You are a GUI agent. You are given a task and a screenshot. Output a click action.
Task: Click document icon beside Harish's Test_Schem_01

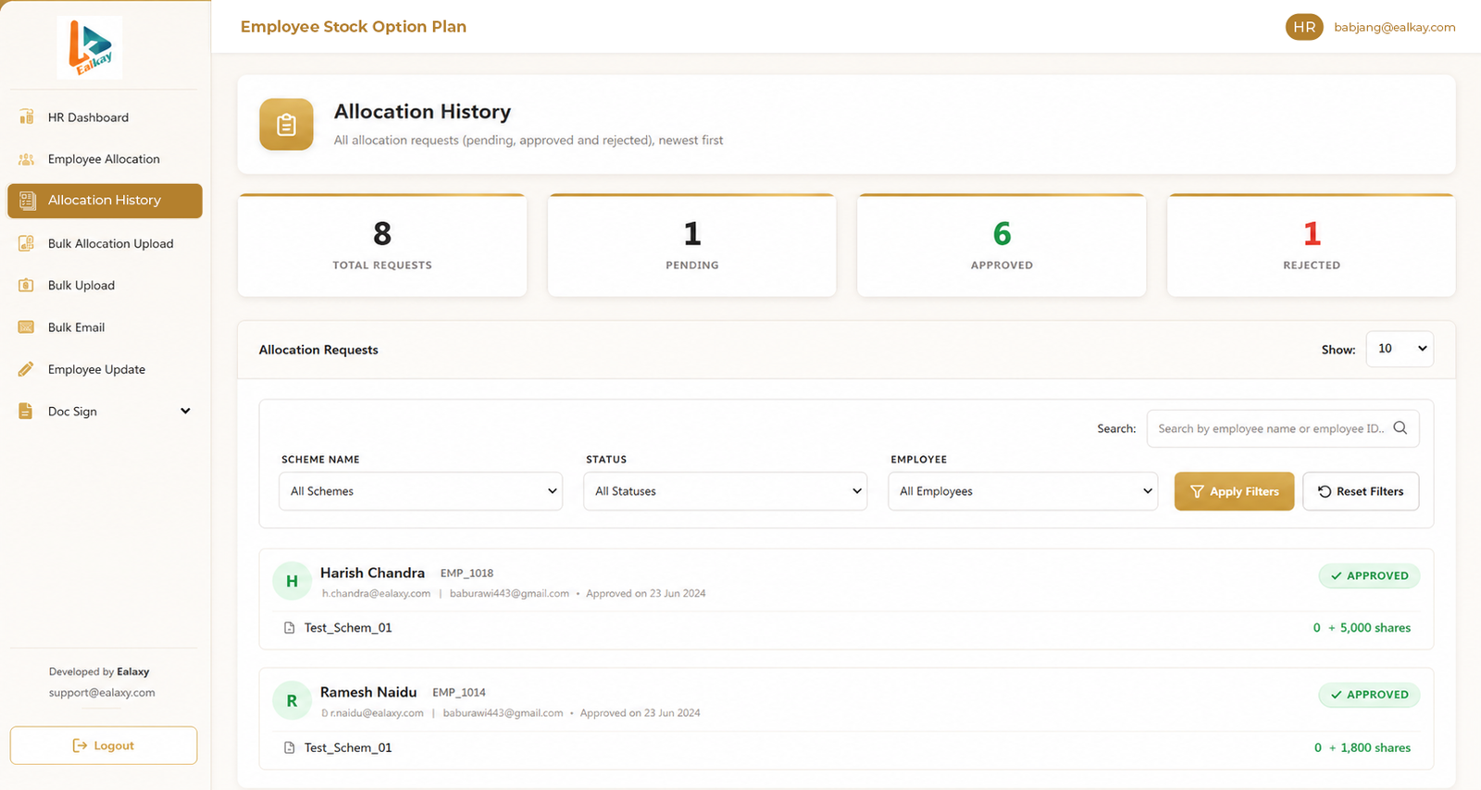tap(289, 628)
